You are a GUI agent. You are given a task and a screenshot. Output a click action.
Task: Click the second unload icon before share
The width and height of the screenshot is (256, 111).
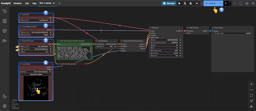click(191, 3)
